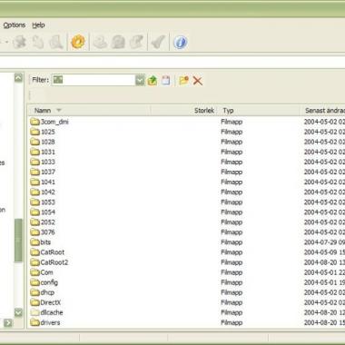This screenshot has height=345, width=345.
Task: Click the greyed toolbar icon below the Help menu
Action: [x=38, y=42]
